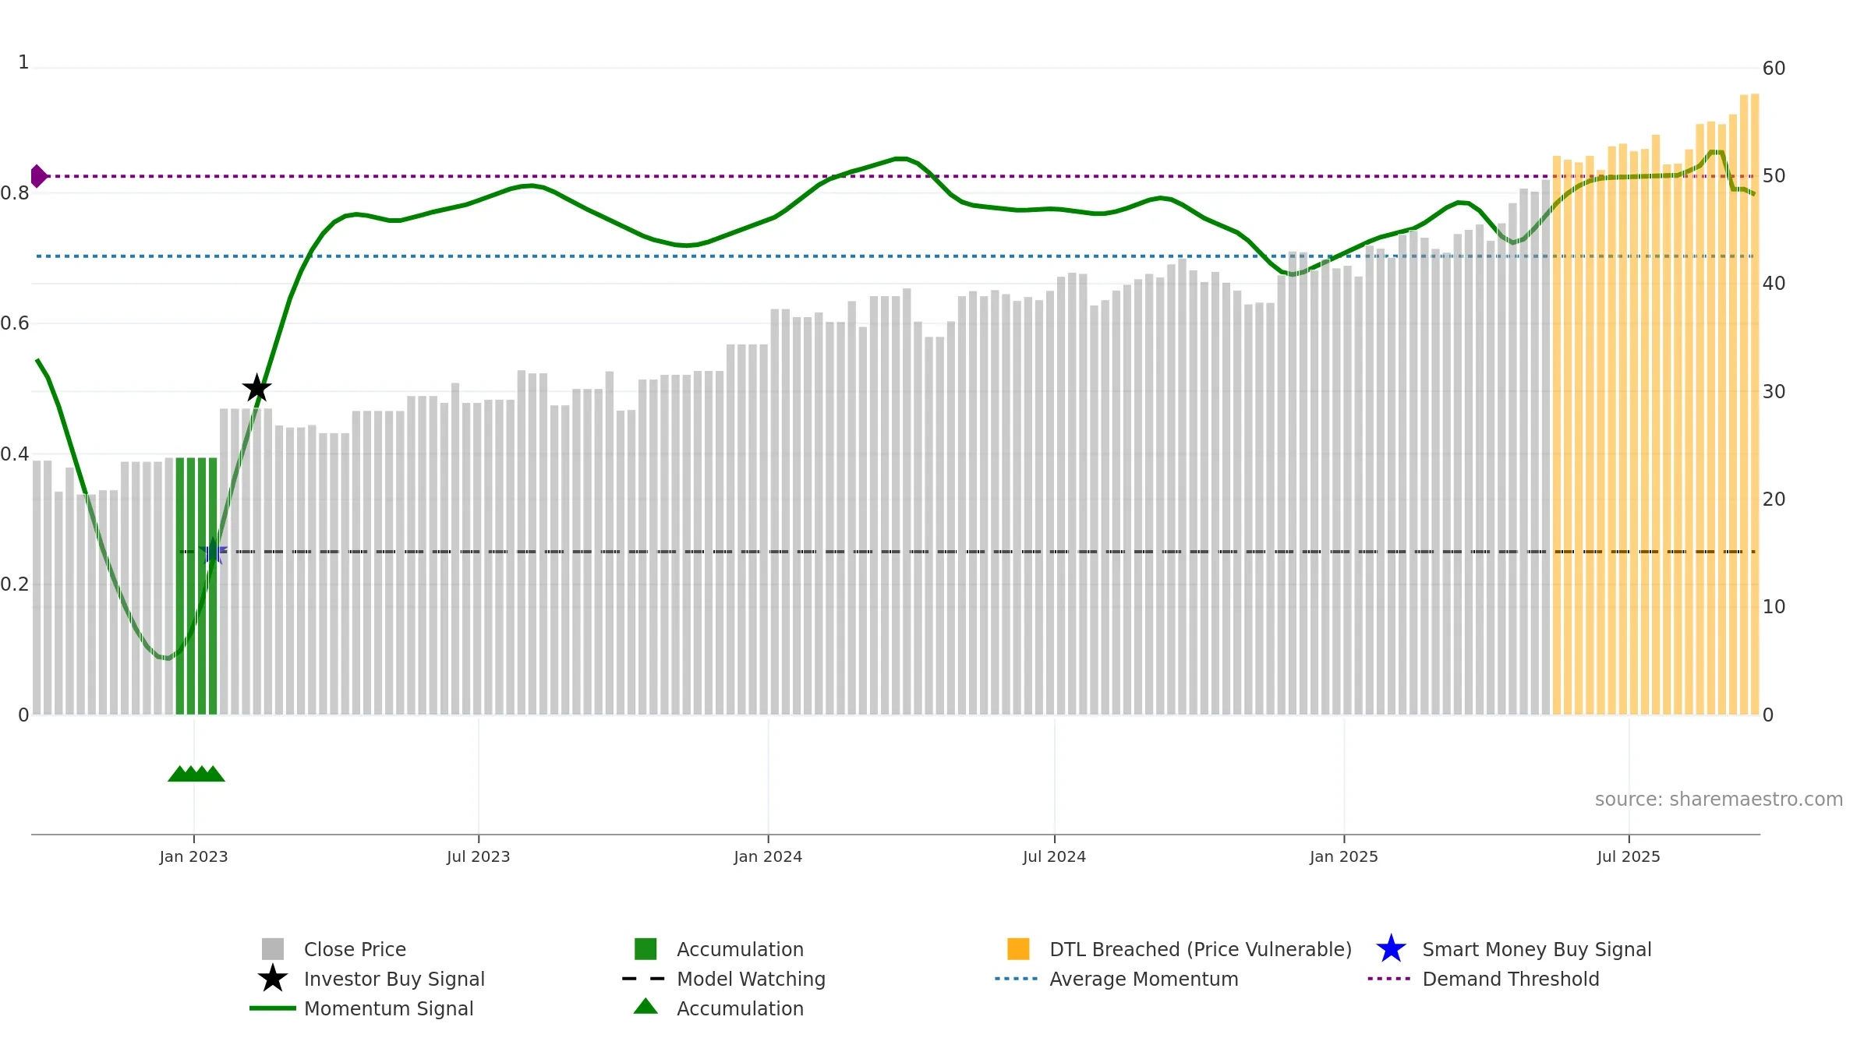Screen dimensions: 1871x1052
Task: Click the source: sharemaestro.com text
Action: [1719, 800]
